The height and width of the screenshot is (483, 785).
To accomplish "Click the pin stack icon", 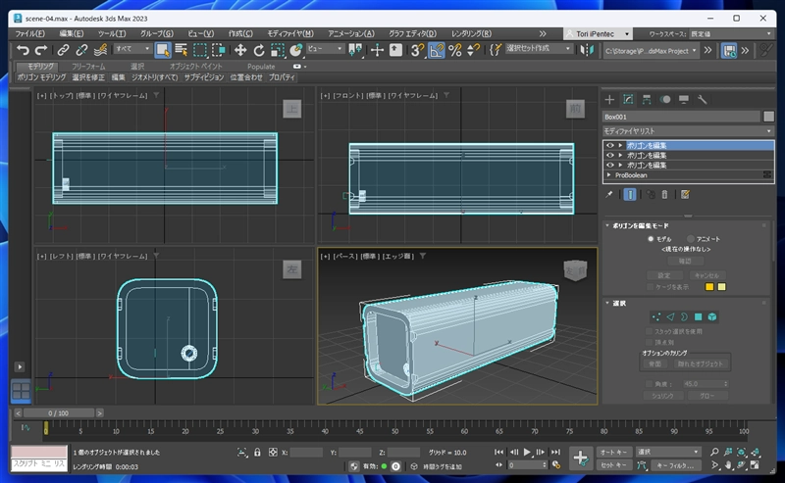I will (x=610, y=194).
